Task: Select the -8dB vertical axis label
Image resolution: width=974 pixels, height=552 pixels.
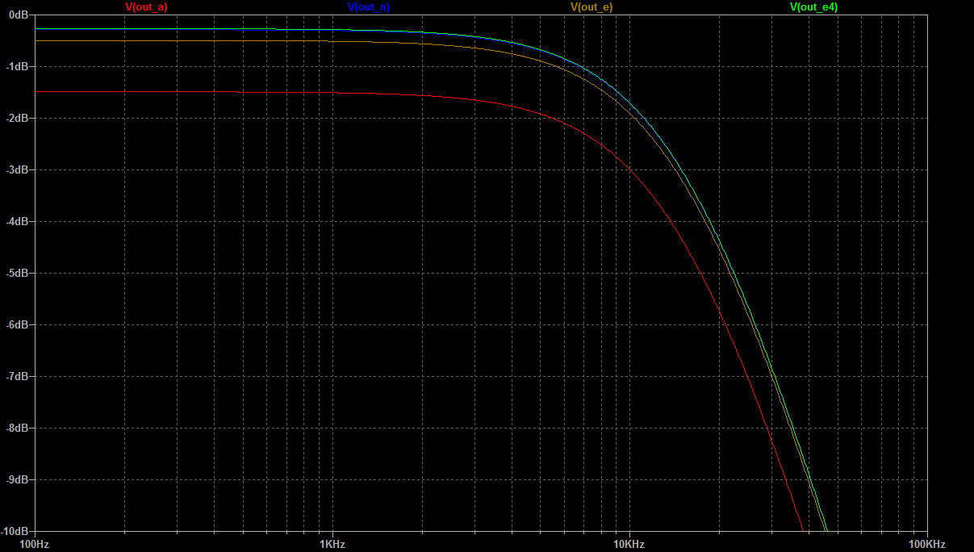Action: click(x=15, y=428)
